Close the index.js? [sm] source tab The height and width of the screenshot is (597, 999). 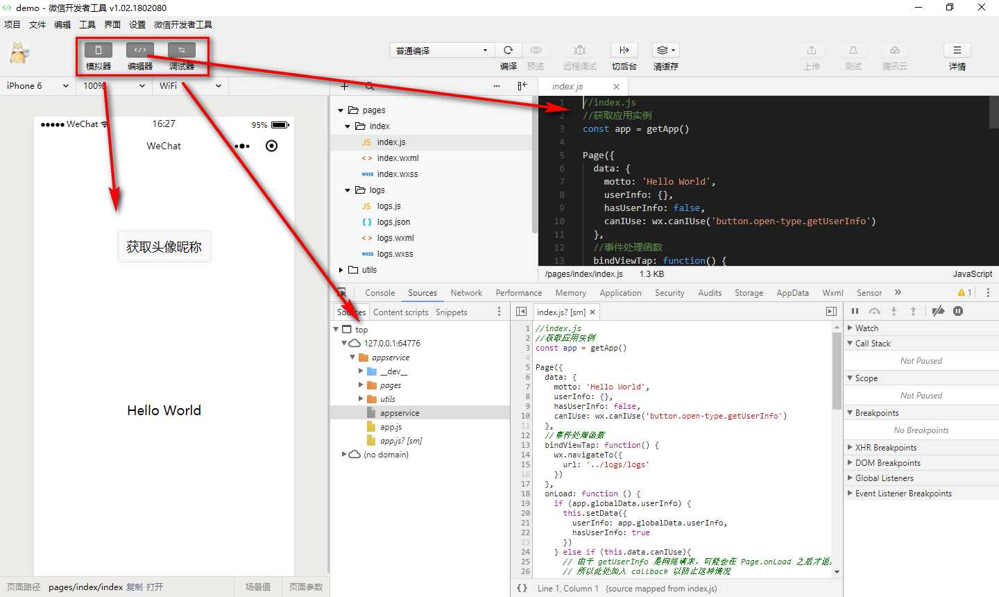click(592, 312)
